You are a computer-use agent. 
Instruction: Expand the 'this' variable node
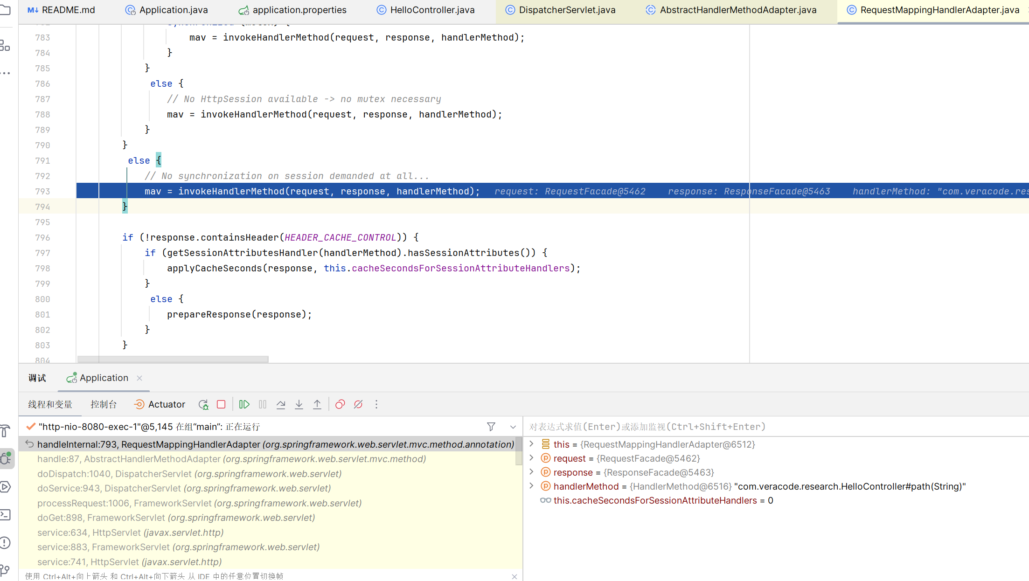[532, 444]
